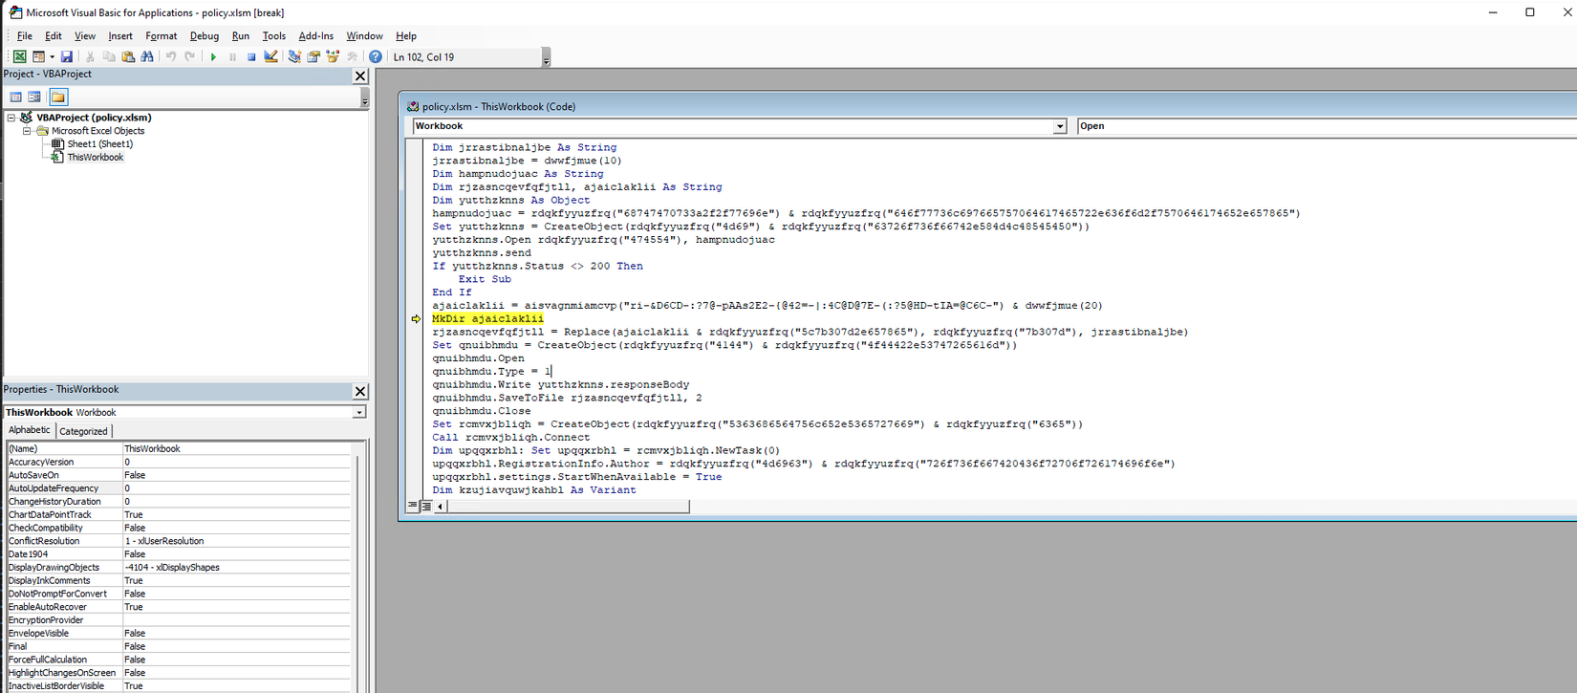Screen dimensions: 1577x693
Task: Switch to the Categorized properties tab
Action: pyautogui.click(x=84, y=431)
